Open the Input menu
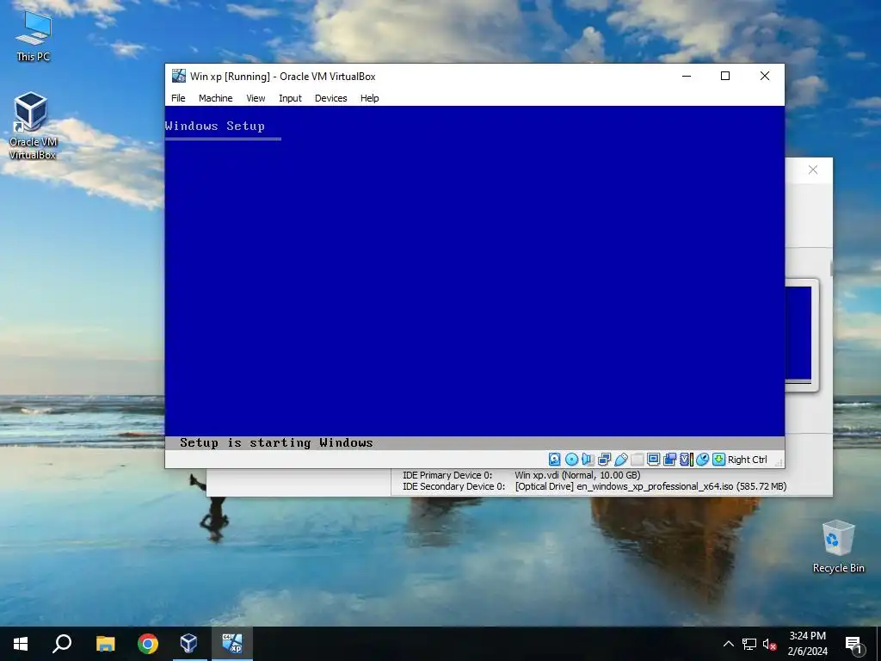Screen dimensions: 881x661 (290, 98)
